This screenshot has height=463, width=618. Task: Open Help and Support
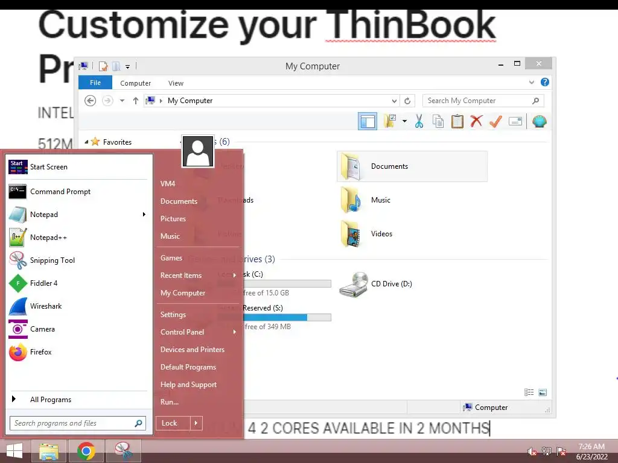(x=198, y=385)
